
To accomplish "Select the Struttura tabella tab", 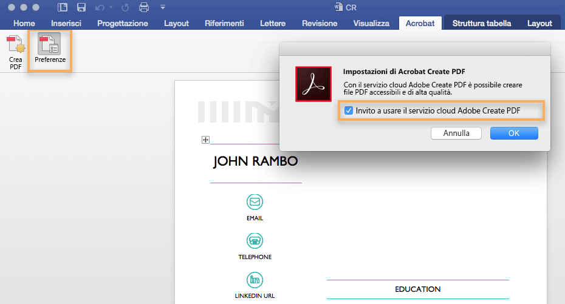I will point(482,24).
